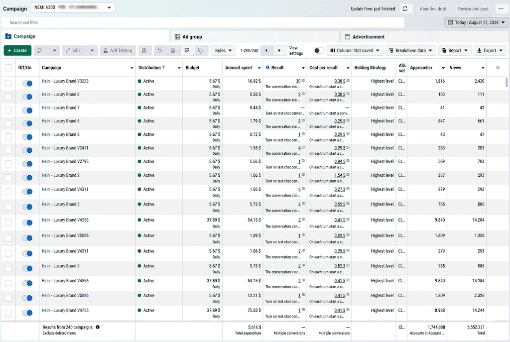Click the vertical scrollbar of the table
The width and height of the screenshot is (510, 342).
pos(507,83)
